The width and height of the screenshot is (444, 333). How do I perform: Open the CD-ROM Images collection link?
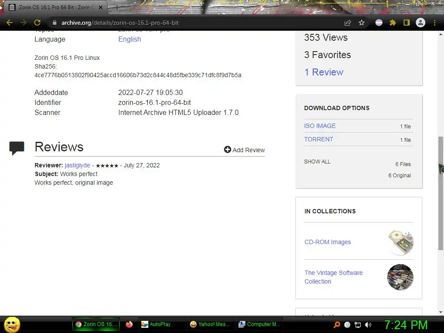pyautogui.click(x=328, y=242)
